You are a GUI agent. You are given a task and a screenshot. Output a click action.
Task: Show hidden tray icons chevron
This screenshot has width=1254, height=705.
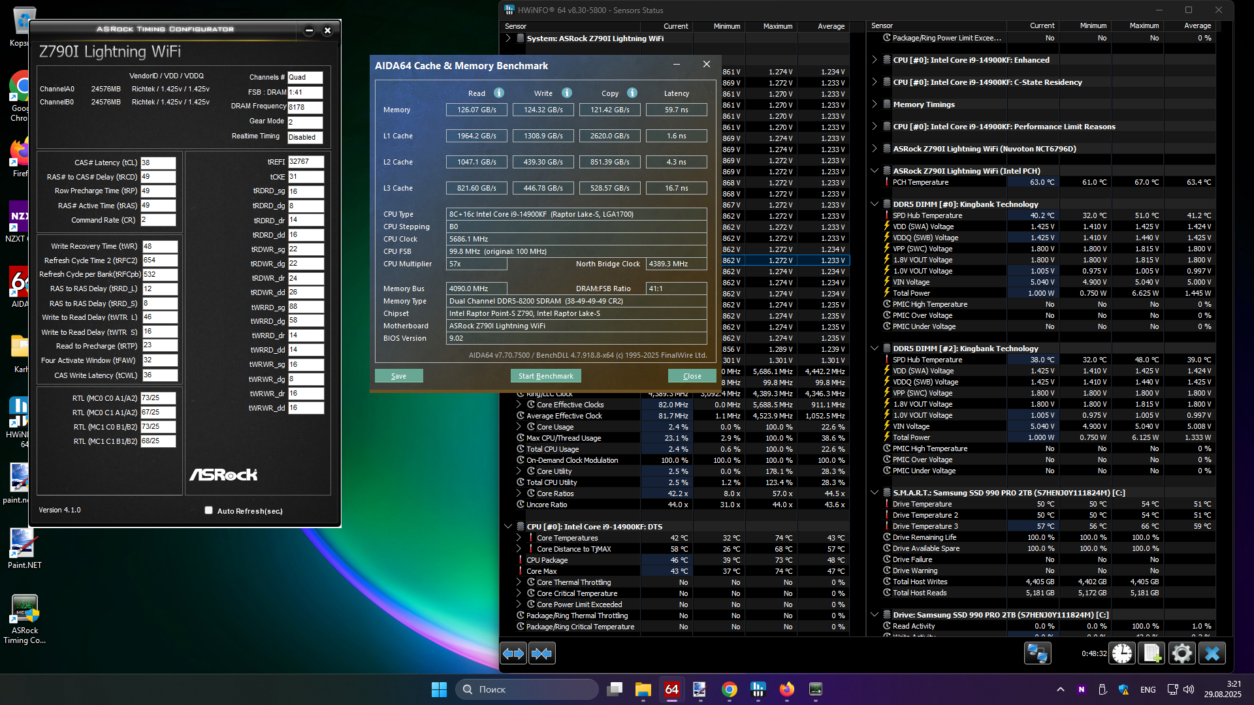(x=1060, y=689)
